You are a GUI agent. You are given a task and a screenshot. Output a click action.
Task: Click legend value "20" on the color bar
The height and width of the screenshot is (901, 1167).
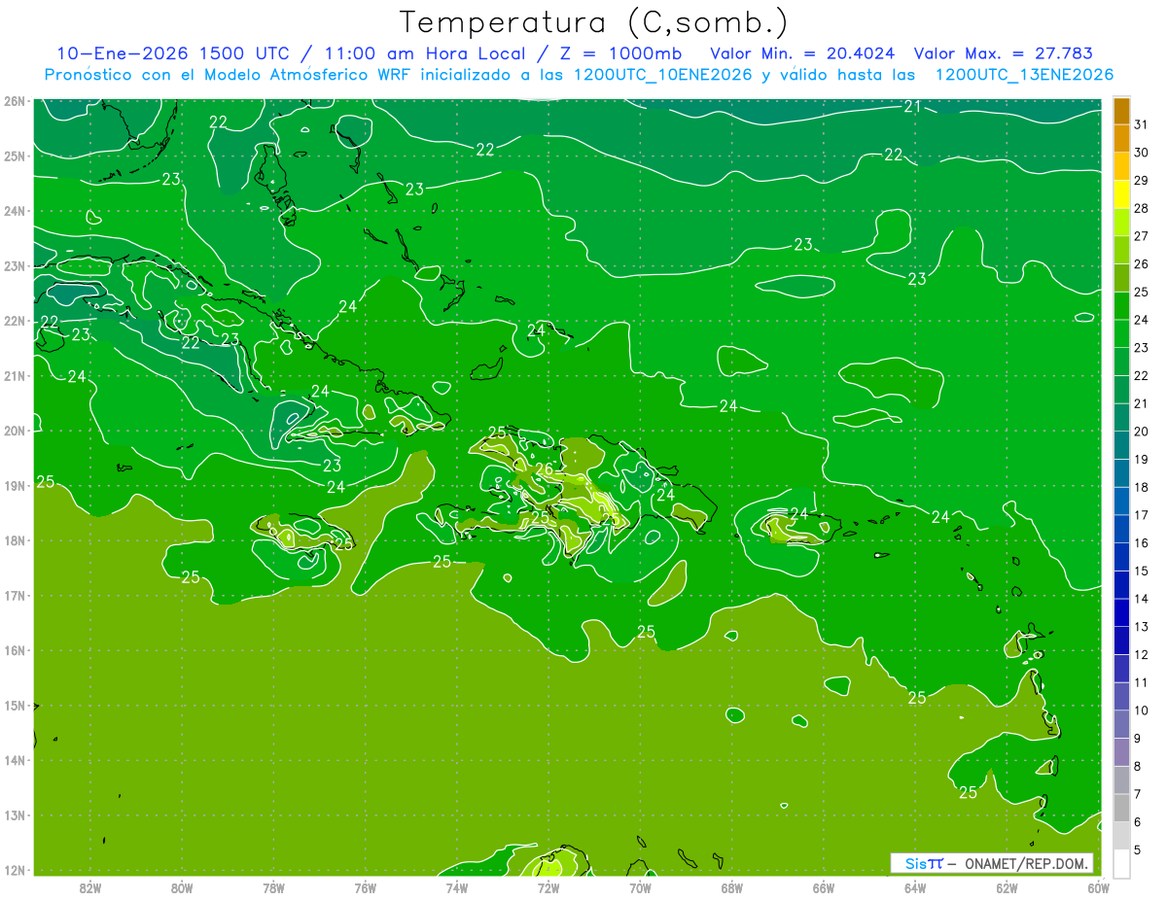1141,431
